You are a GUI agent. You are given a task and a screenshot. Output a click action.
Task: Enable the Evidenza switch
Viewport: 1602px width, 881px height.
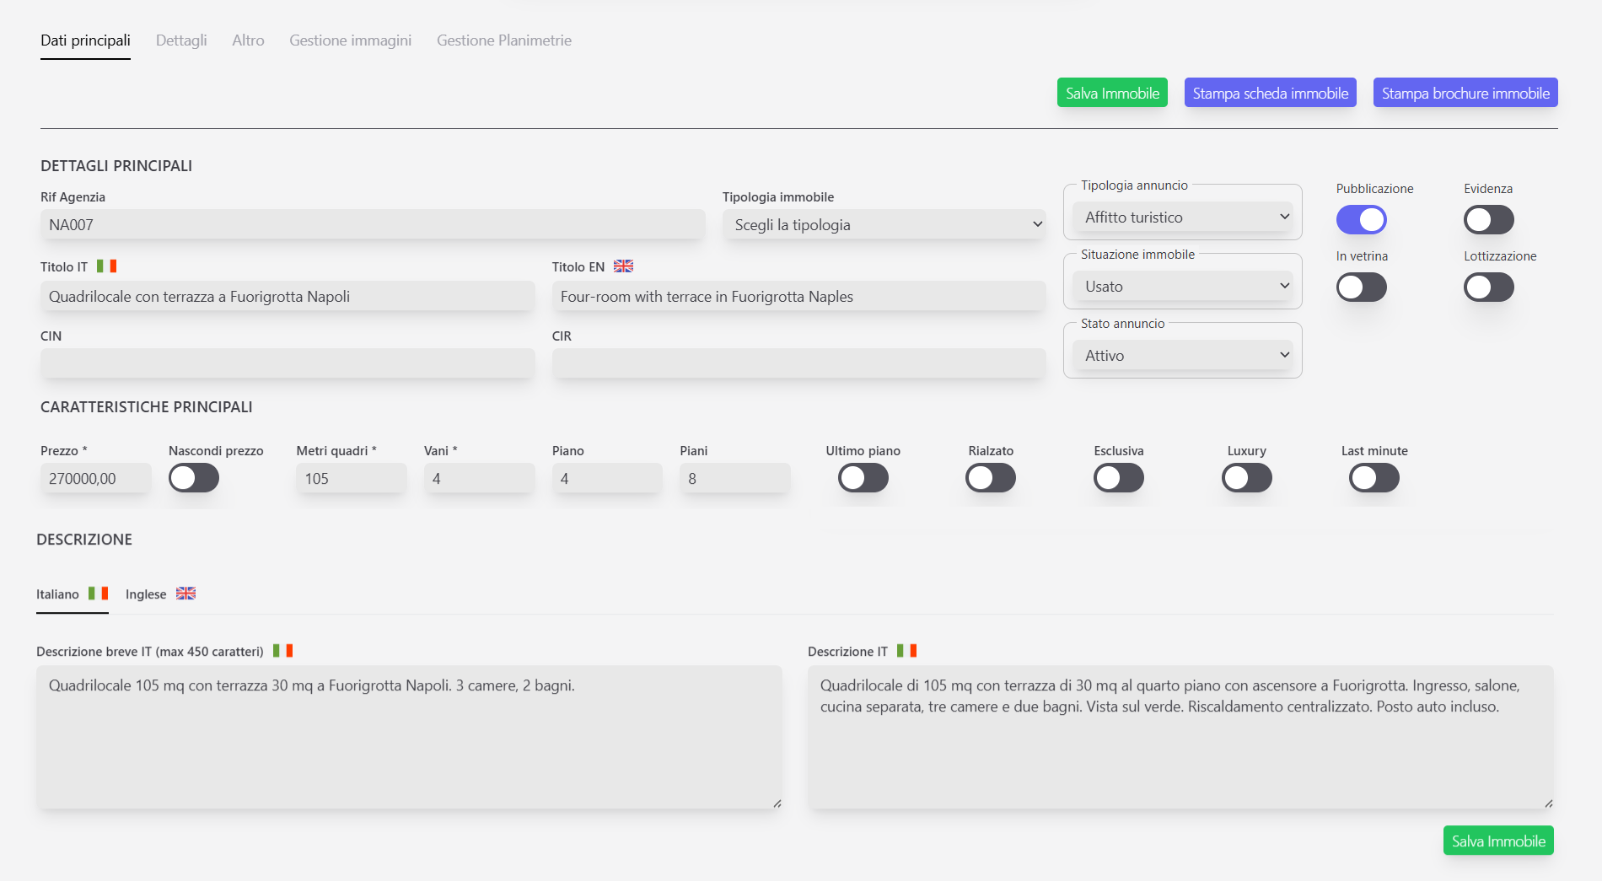1488,220
